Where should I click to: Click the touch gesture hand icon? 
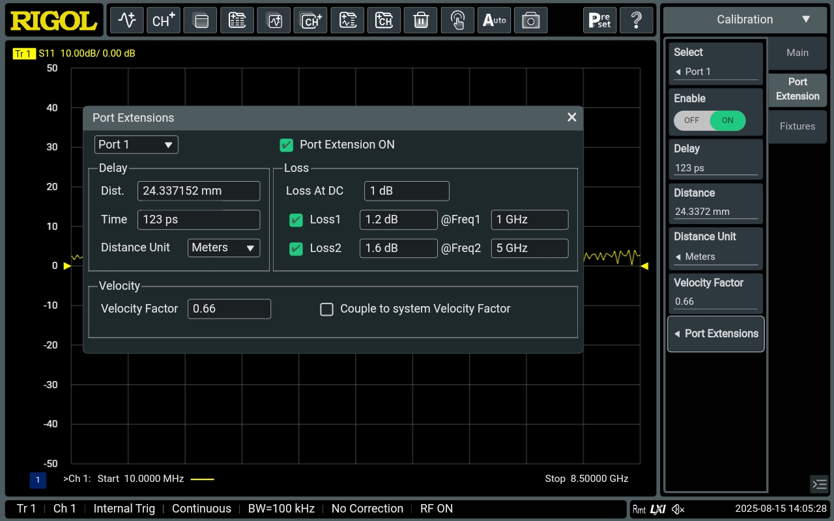(x=457, y=20)
